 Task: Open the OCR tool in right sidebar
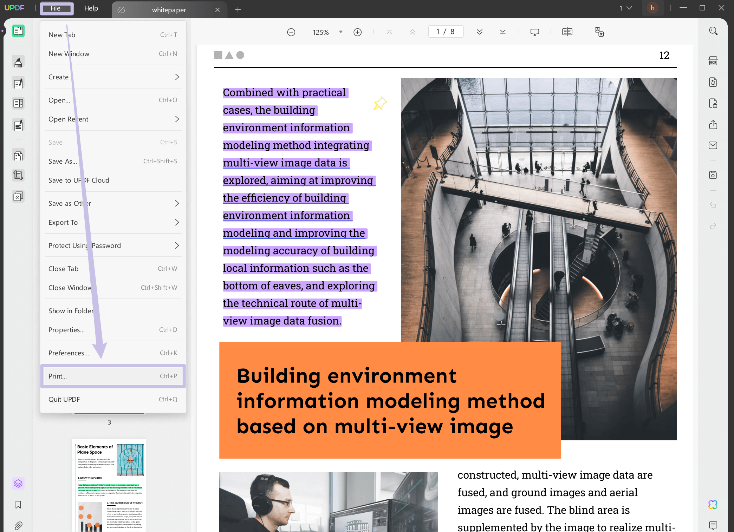tap(713, 61)
